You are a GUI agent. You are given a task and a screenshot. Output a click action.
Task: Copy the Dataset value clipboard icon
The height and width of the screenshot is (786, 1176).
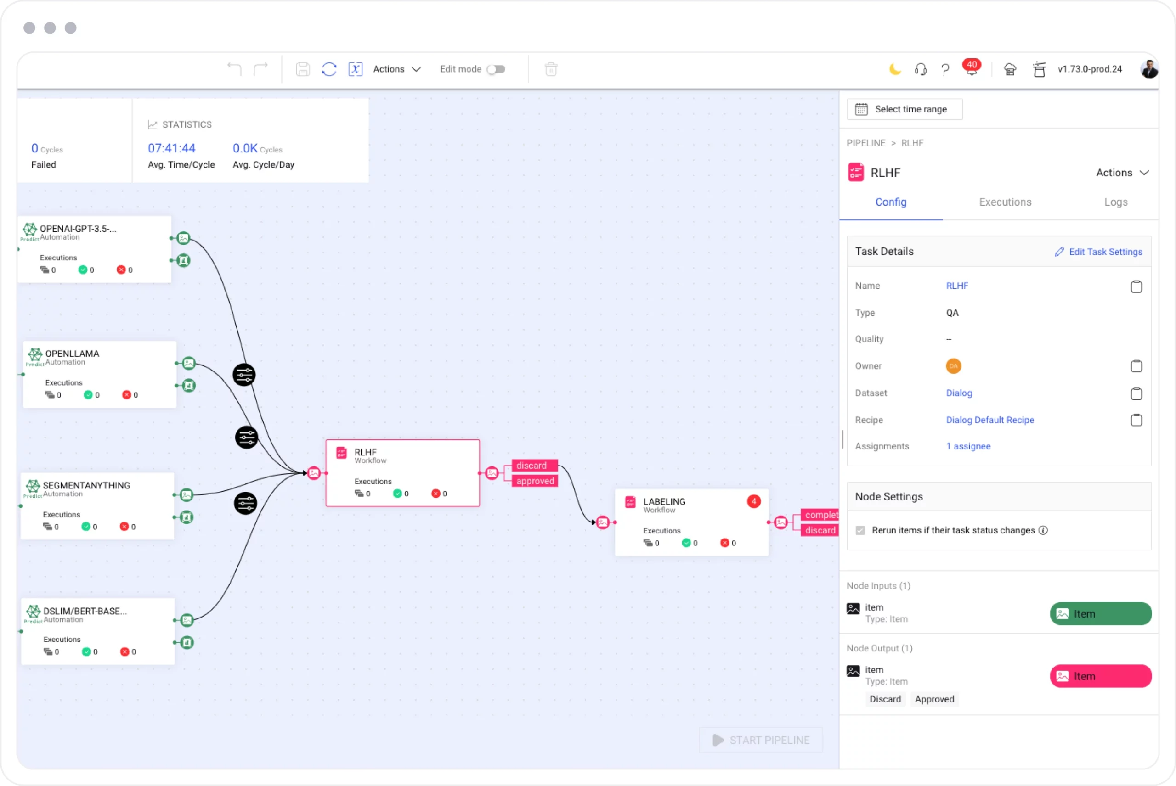click(x=1136, y=393)
